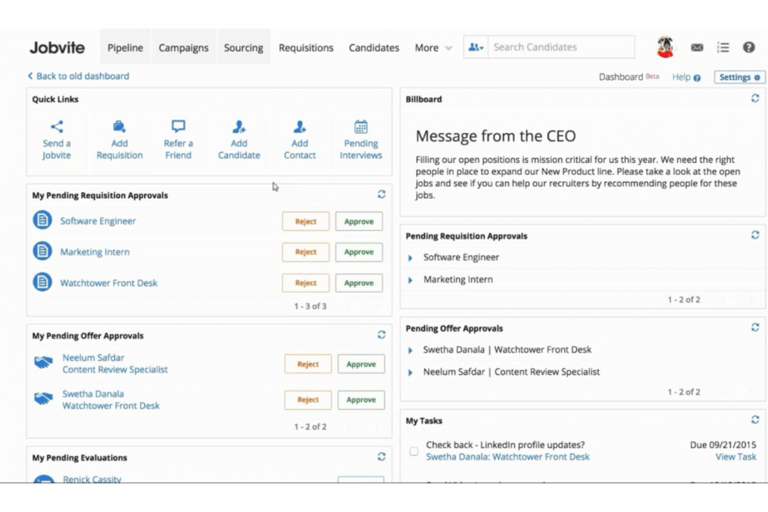
Task: Approve the Software Engineer requisition
Action: [359, 222]
